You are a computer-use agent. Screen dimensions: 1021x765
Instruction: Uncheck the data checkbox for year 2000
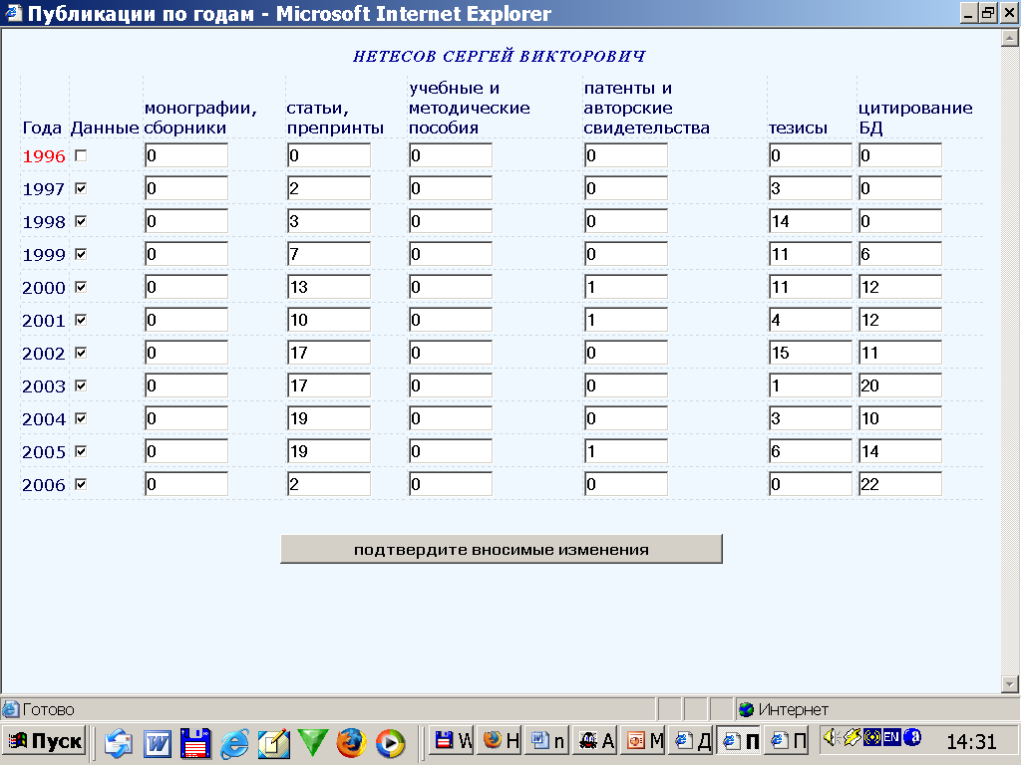click(x=81, y=287)
